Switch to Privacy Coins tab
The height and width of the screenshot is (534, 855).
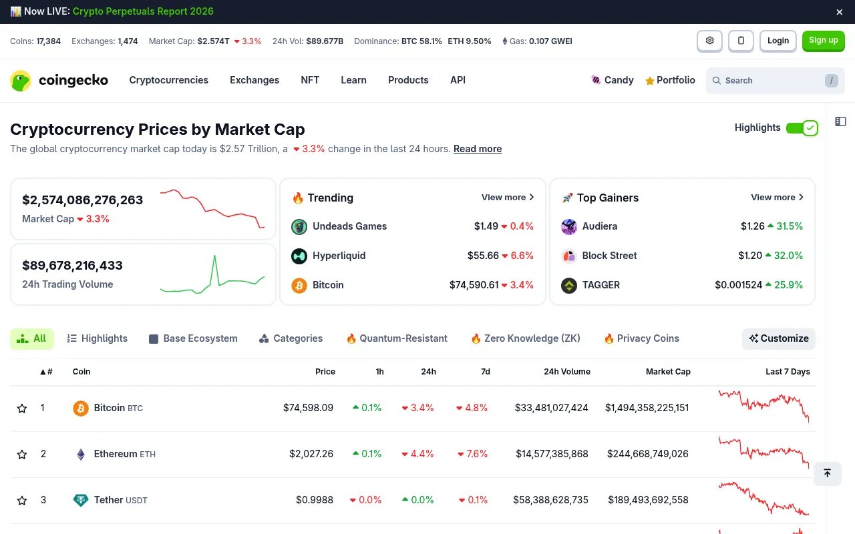point(641,338)
